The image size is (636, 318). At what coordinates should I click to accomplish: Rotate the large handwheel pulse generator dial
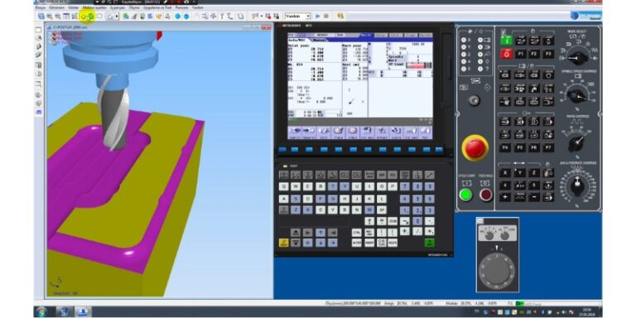(497, 270)
